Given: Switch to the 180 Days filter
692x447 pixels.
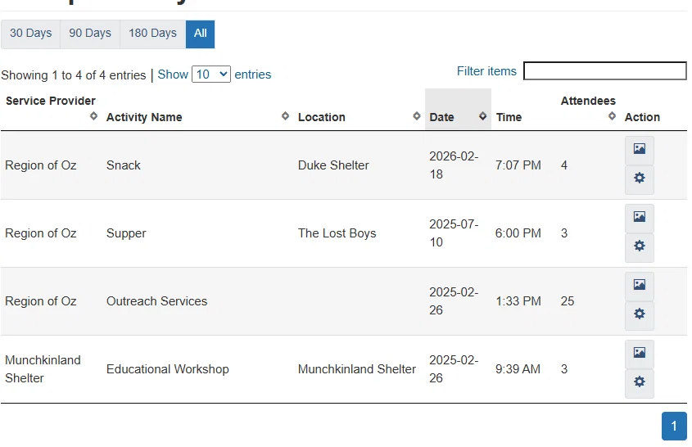Looking at the screenshot, I should coord(152,34).
